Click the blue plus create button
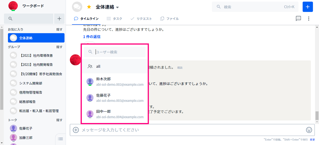The image size is (319, 145). coord(308,7)
